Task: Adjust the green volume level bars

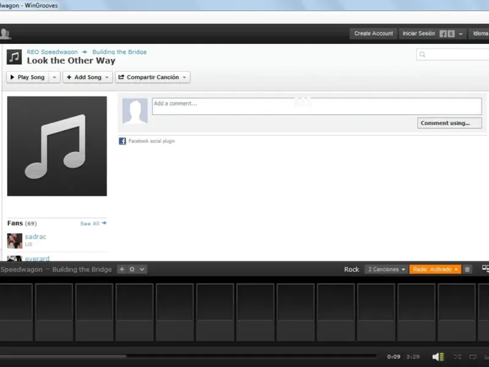Action: [x=441, y=357]
